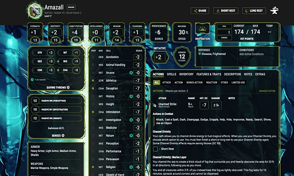294x176 pixels.
Task: Switch to the Spells tab
Action: point(171,74)
